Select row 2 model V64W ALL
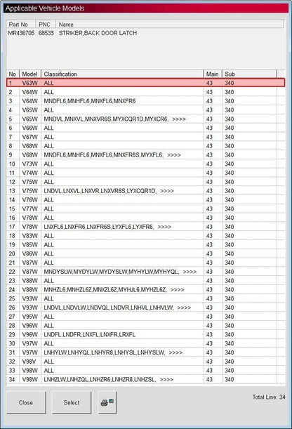 (x=146, y=92)
